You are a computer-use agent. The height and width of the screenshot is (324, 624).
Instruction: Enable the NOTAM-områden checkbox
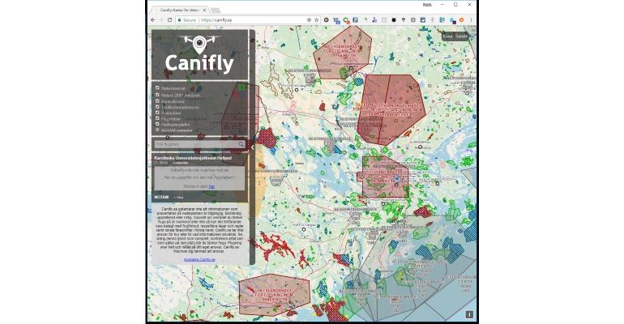pos(157,130)
